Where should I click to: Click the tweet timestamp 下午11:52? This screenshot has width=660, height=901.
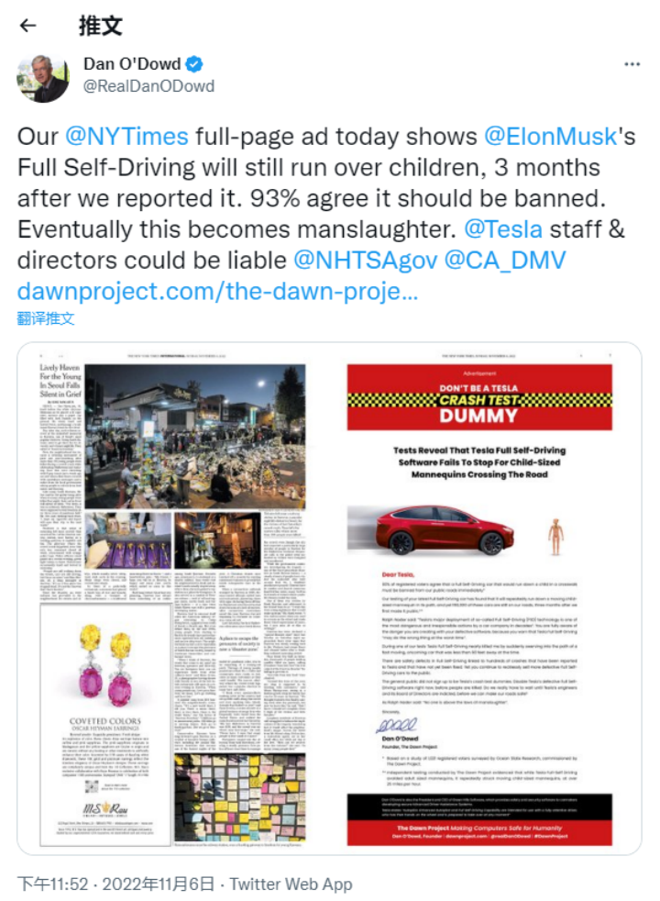click(53, 884)
